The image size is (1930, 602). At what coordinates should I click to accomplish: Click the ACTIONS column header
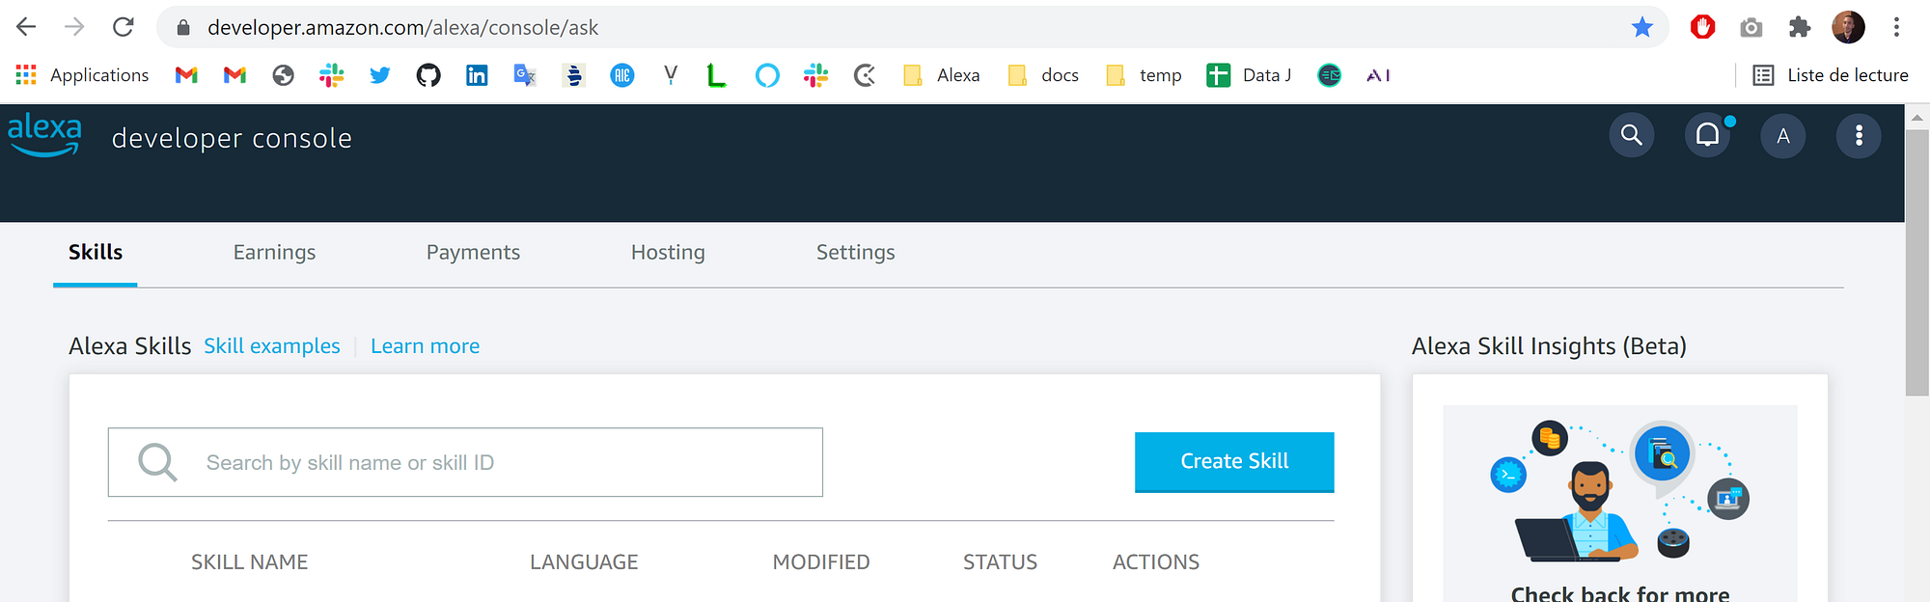[1156, 562]
